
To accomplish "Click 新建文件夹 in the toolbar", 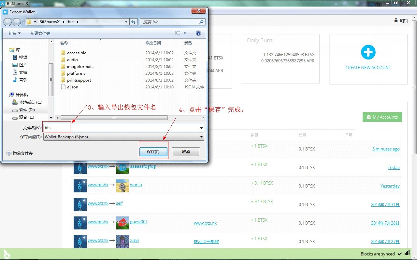I will [40, 33].
